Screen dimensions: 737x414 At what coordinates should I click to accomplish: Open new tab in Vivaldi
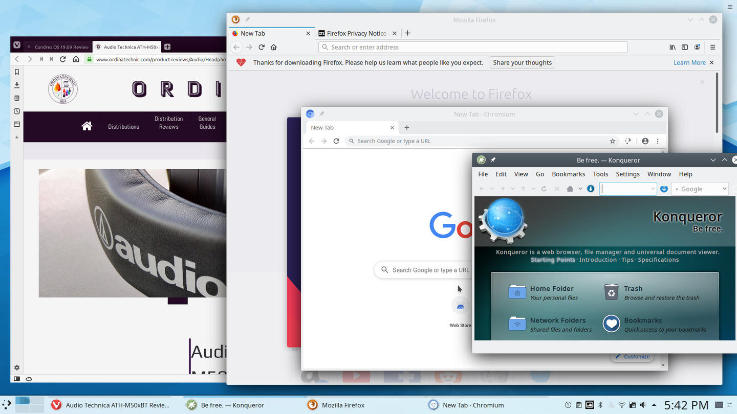pos(167,47)
